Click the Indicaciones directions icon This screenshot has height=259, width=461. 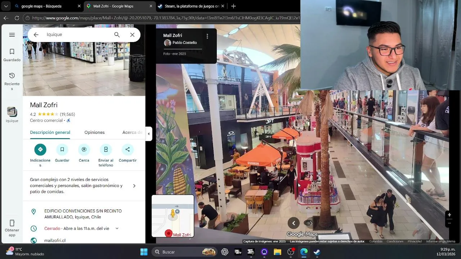(x=40, y=149)
